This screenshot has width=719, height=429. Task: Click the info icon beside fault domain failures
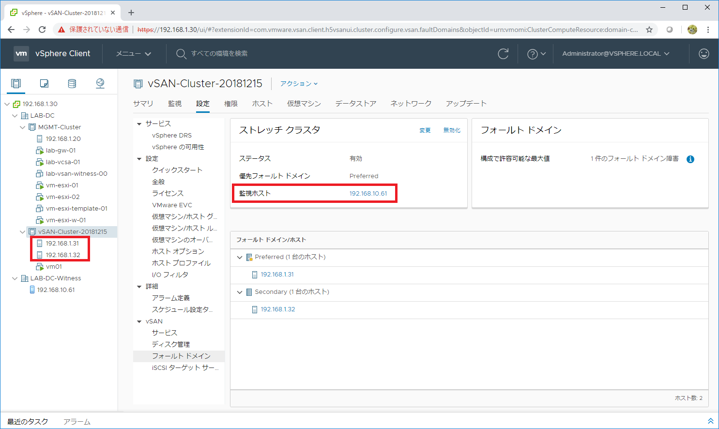pyautogui.click(x=690, y=159)
